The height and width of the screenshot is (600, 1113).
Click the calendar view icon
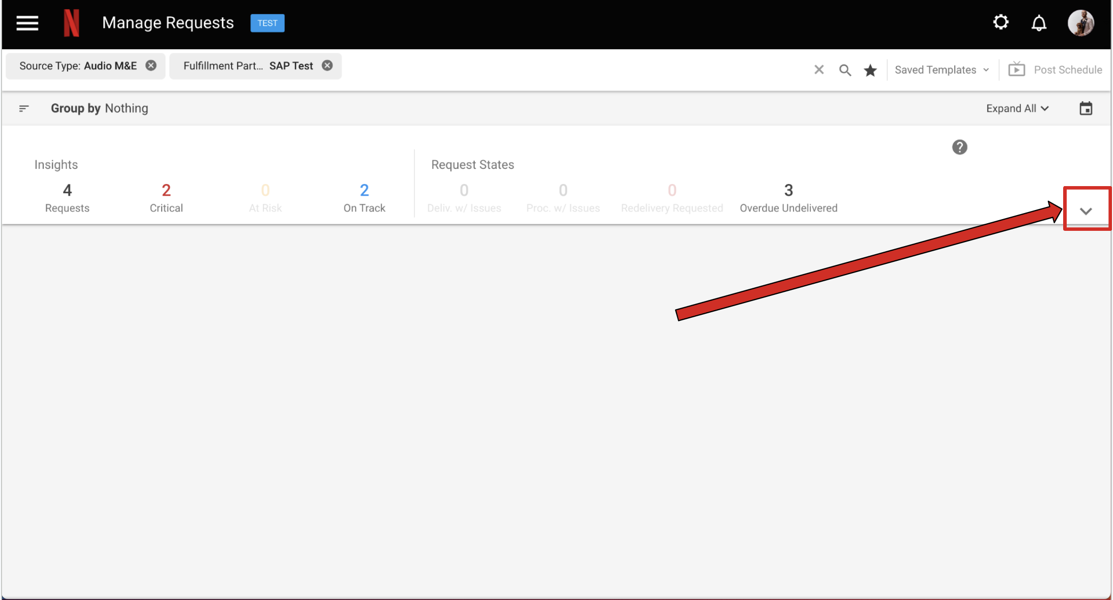point(1086,108)
